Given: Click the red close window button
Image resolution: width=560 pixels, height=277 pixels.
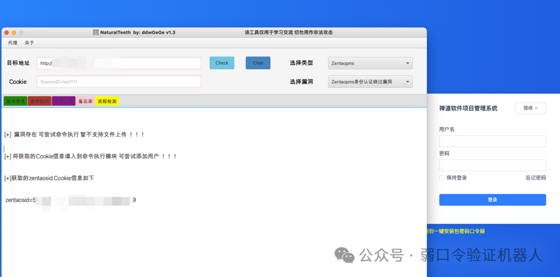Looking at the screenshot, I should [6, 32].
